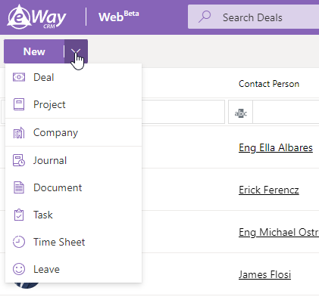Open Eng Ella Albares contact link
319x300 pixels.
click(x=276, y=148)
